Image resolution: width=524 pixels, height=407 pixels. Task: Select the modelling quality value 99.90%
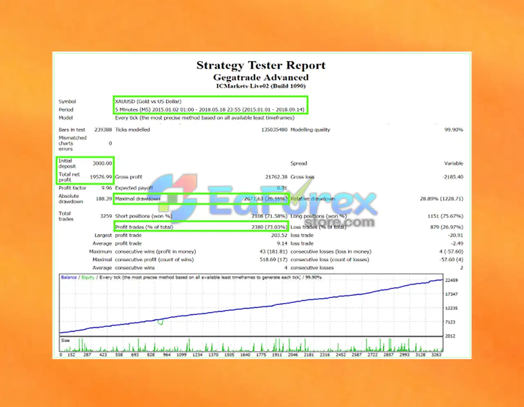pyautogui.click(x=454, y=130)
